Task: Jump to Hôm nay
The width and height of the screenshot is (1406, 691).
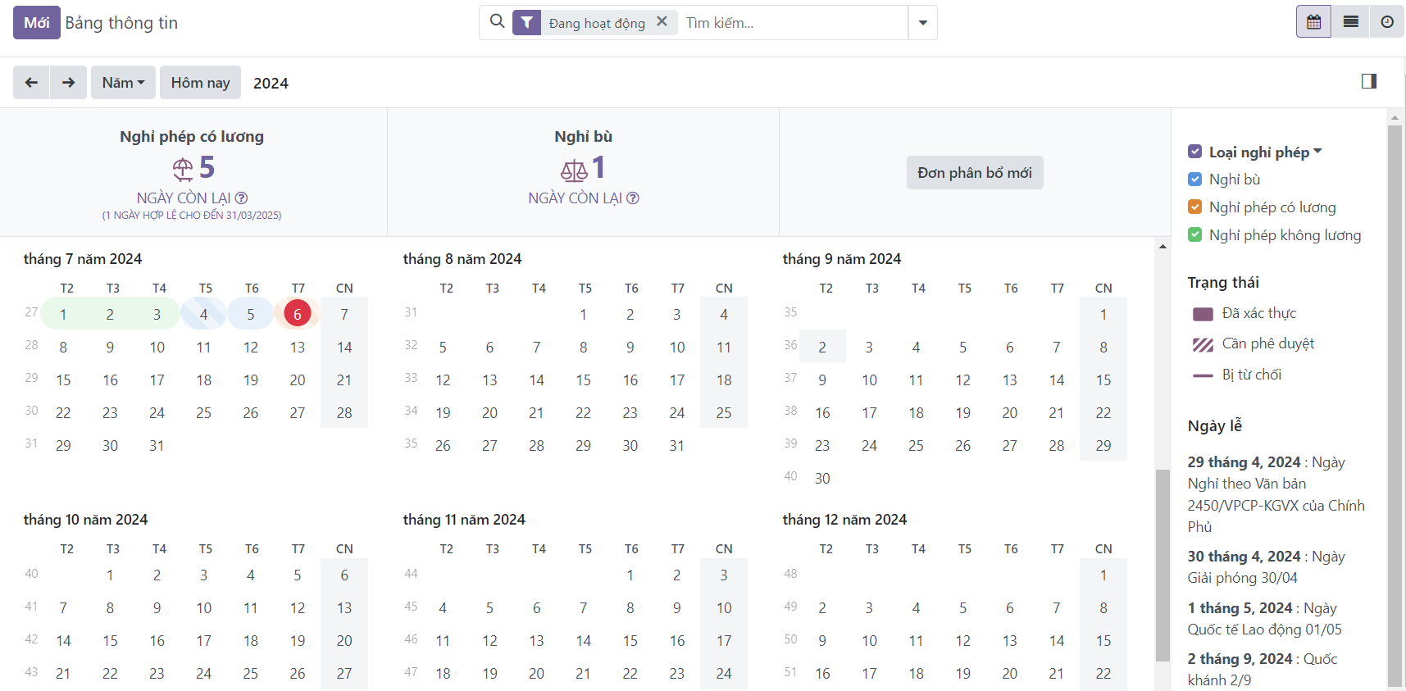Action: click(x=200, y=83)
